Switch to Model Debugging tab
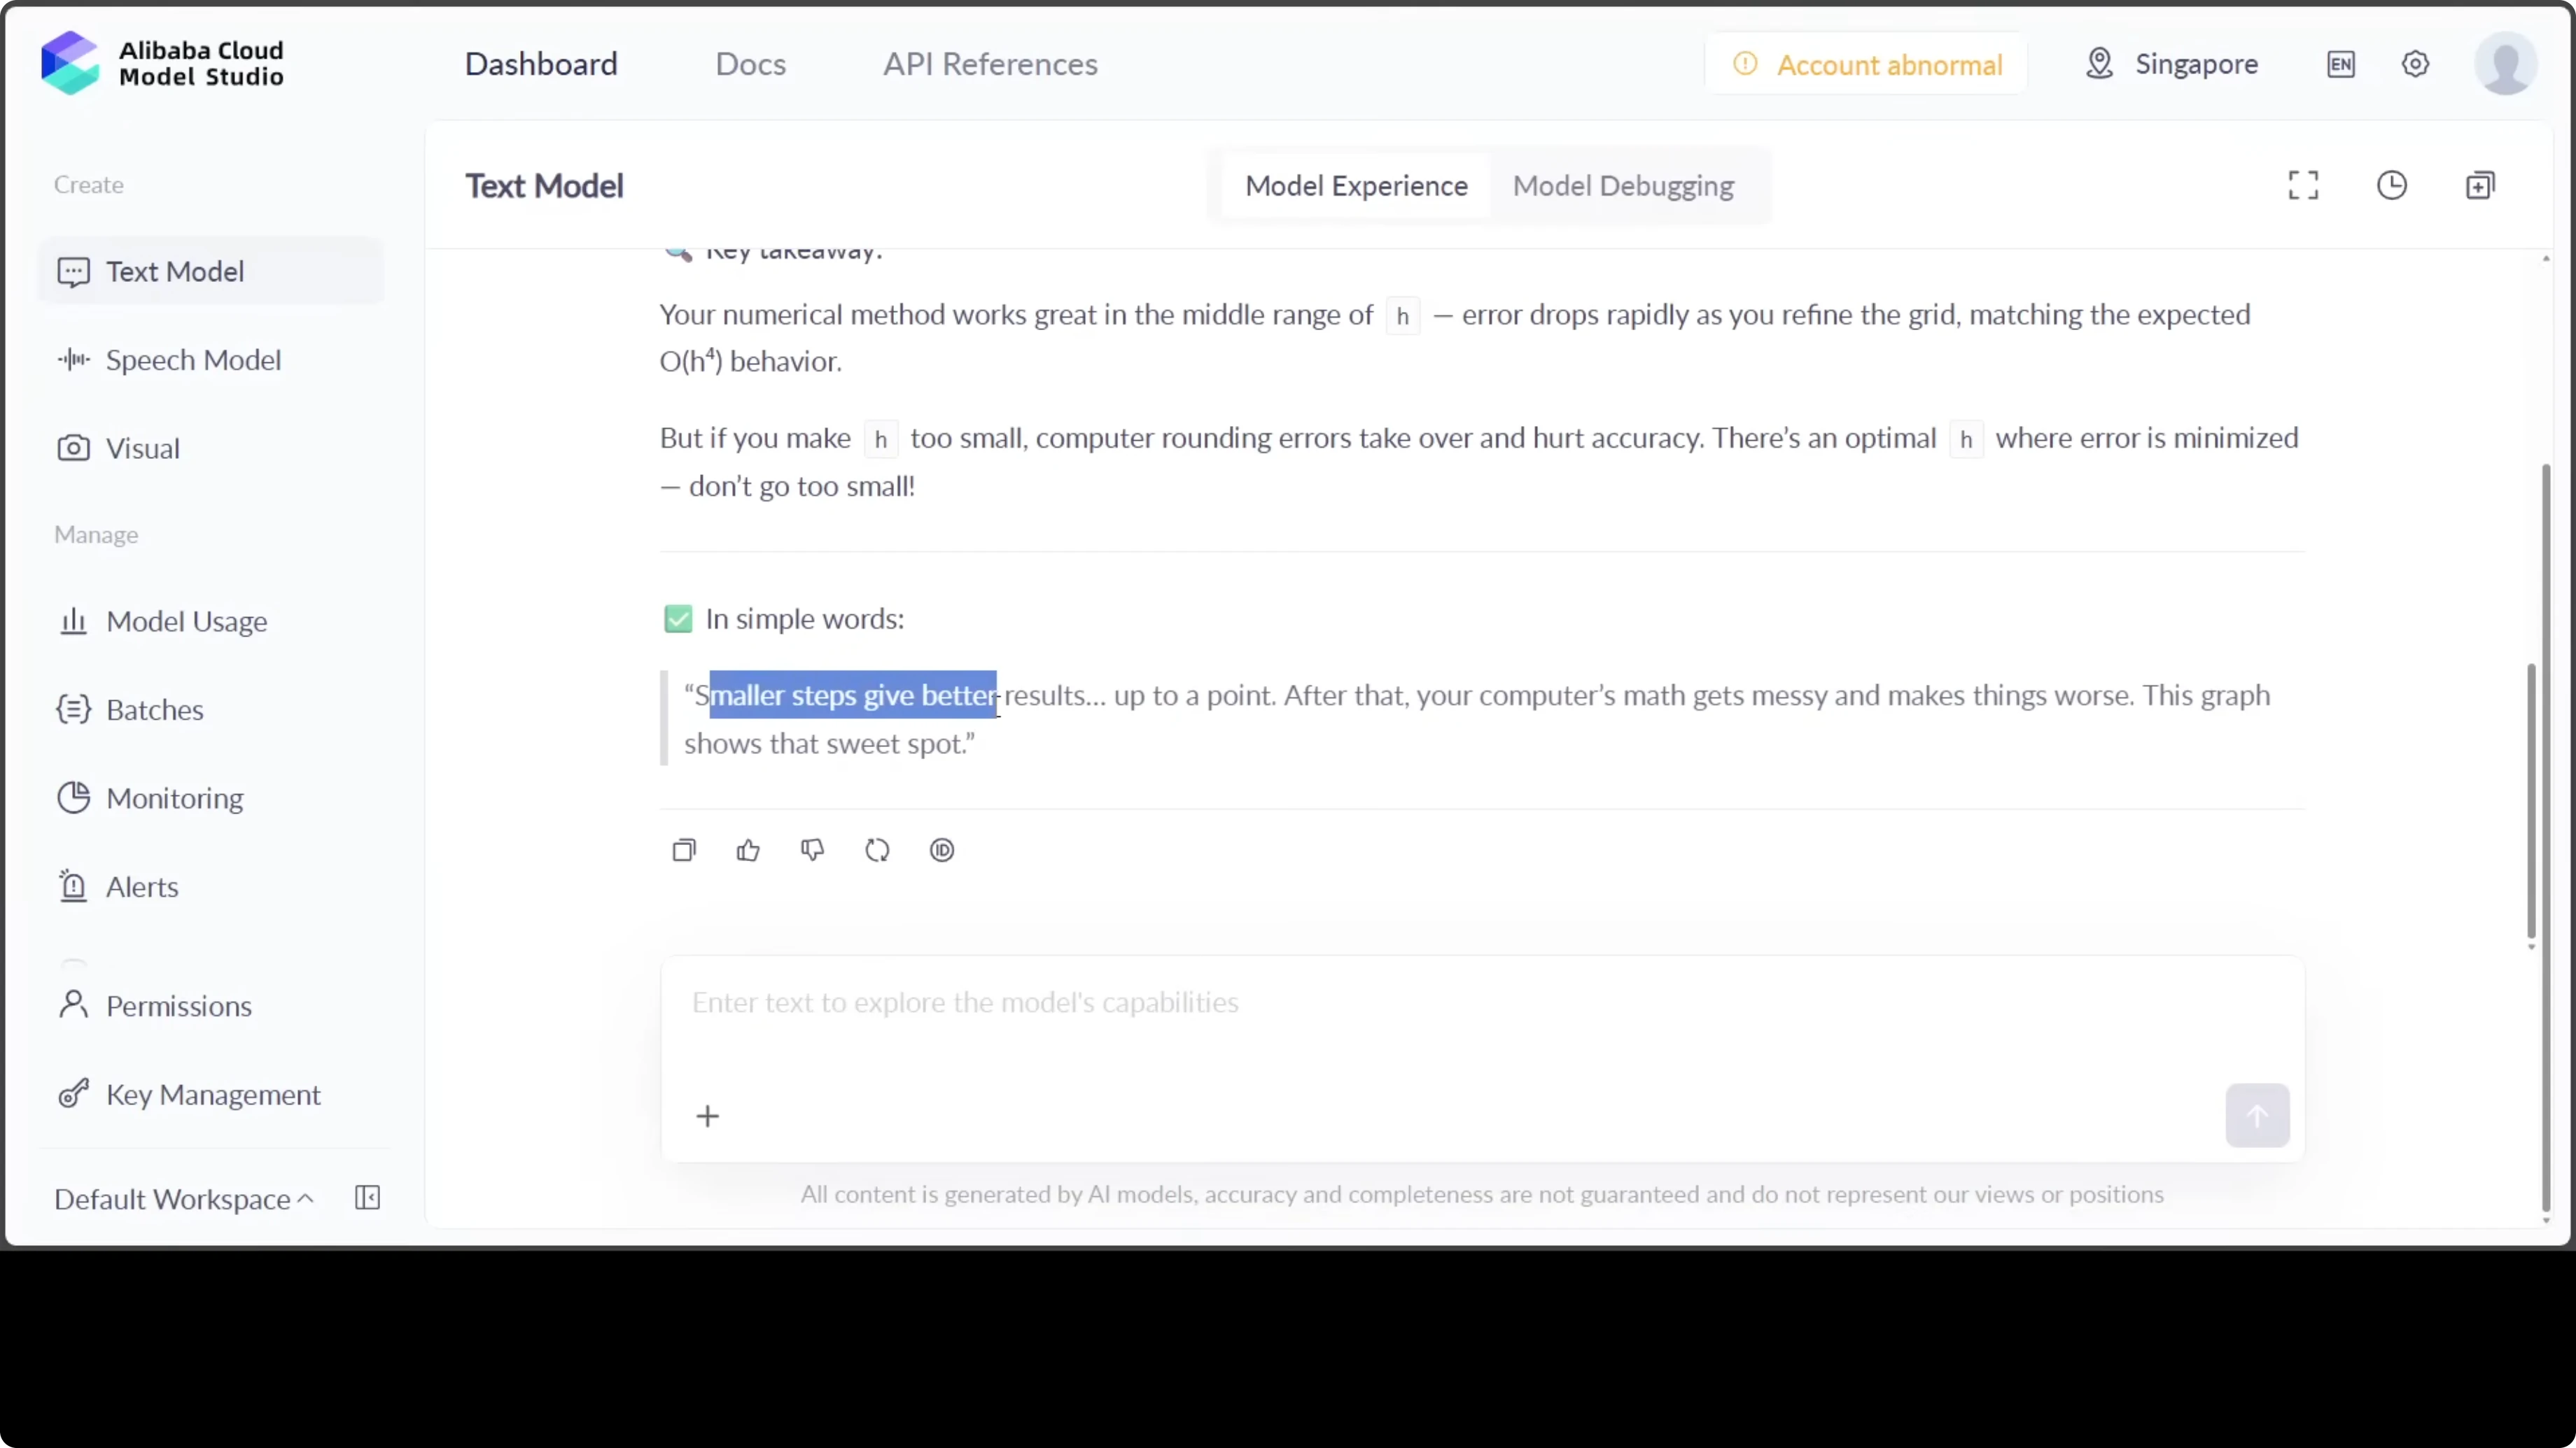 pyautogui.click(x=1623, y=186)
